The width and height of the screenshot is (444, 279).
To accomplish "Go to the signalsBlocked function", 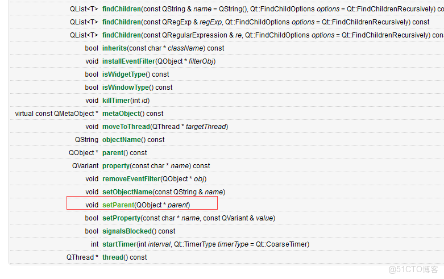I will 127,231.
